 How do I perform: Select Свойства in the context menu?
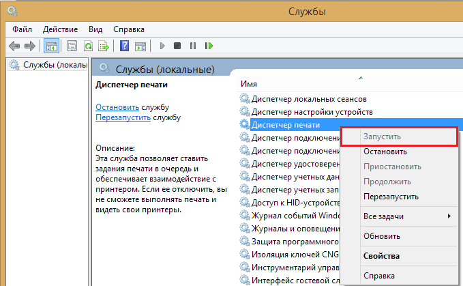click(381, 256)
